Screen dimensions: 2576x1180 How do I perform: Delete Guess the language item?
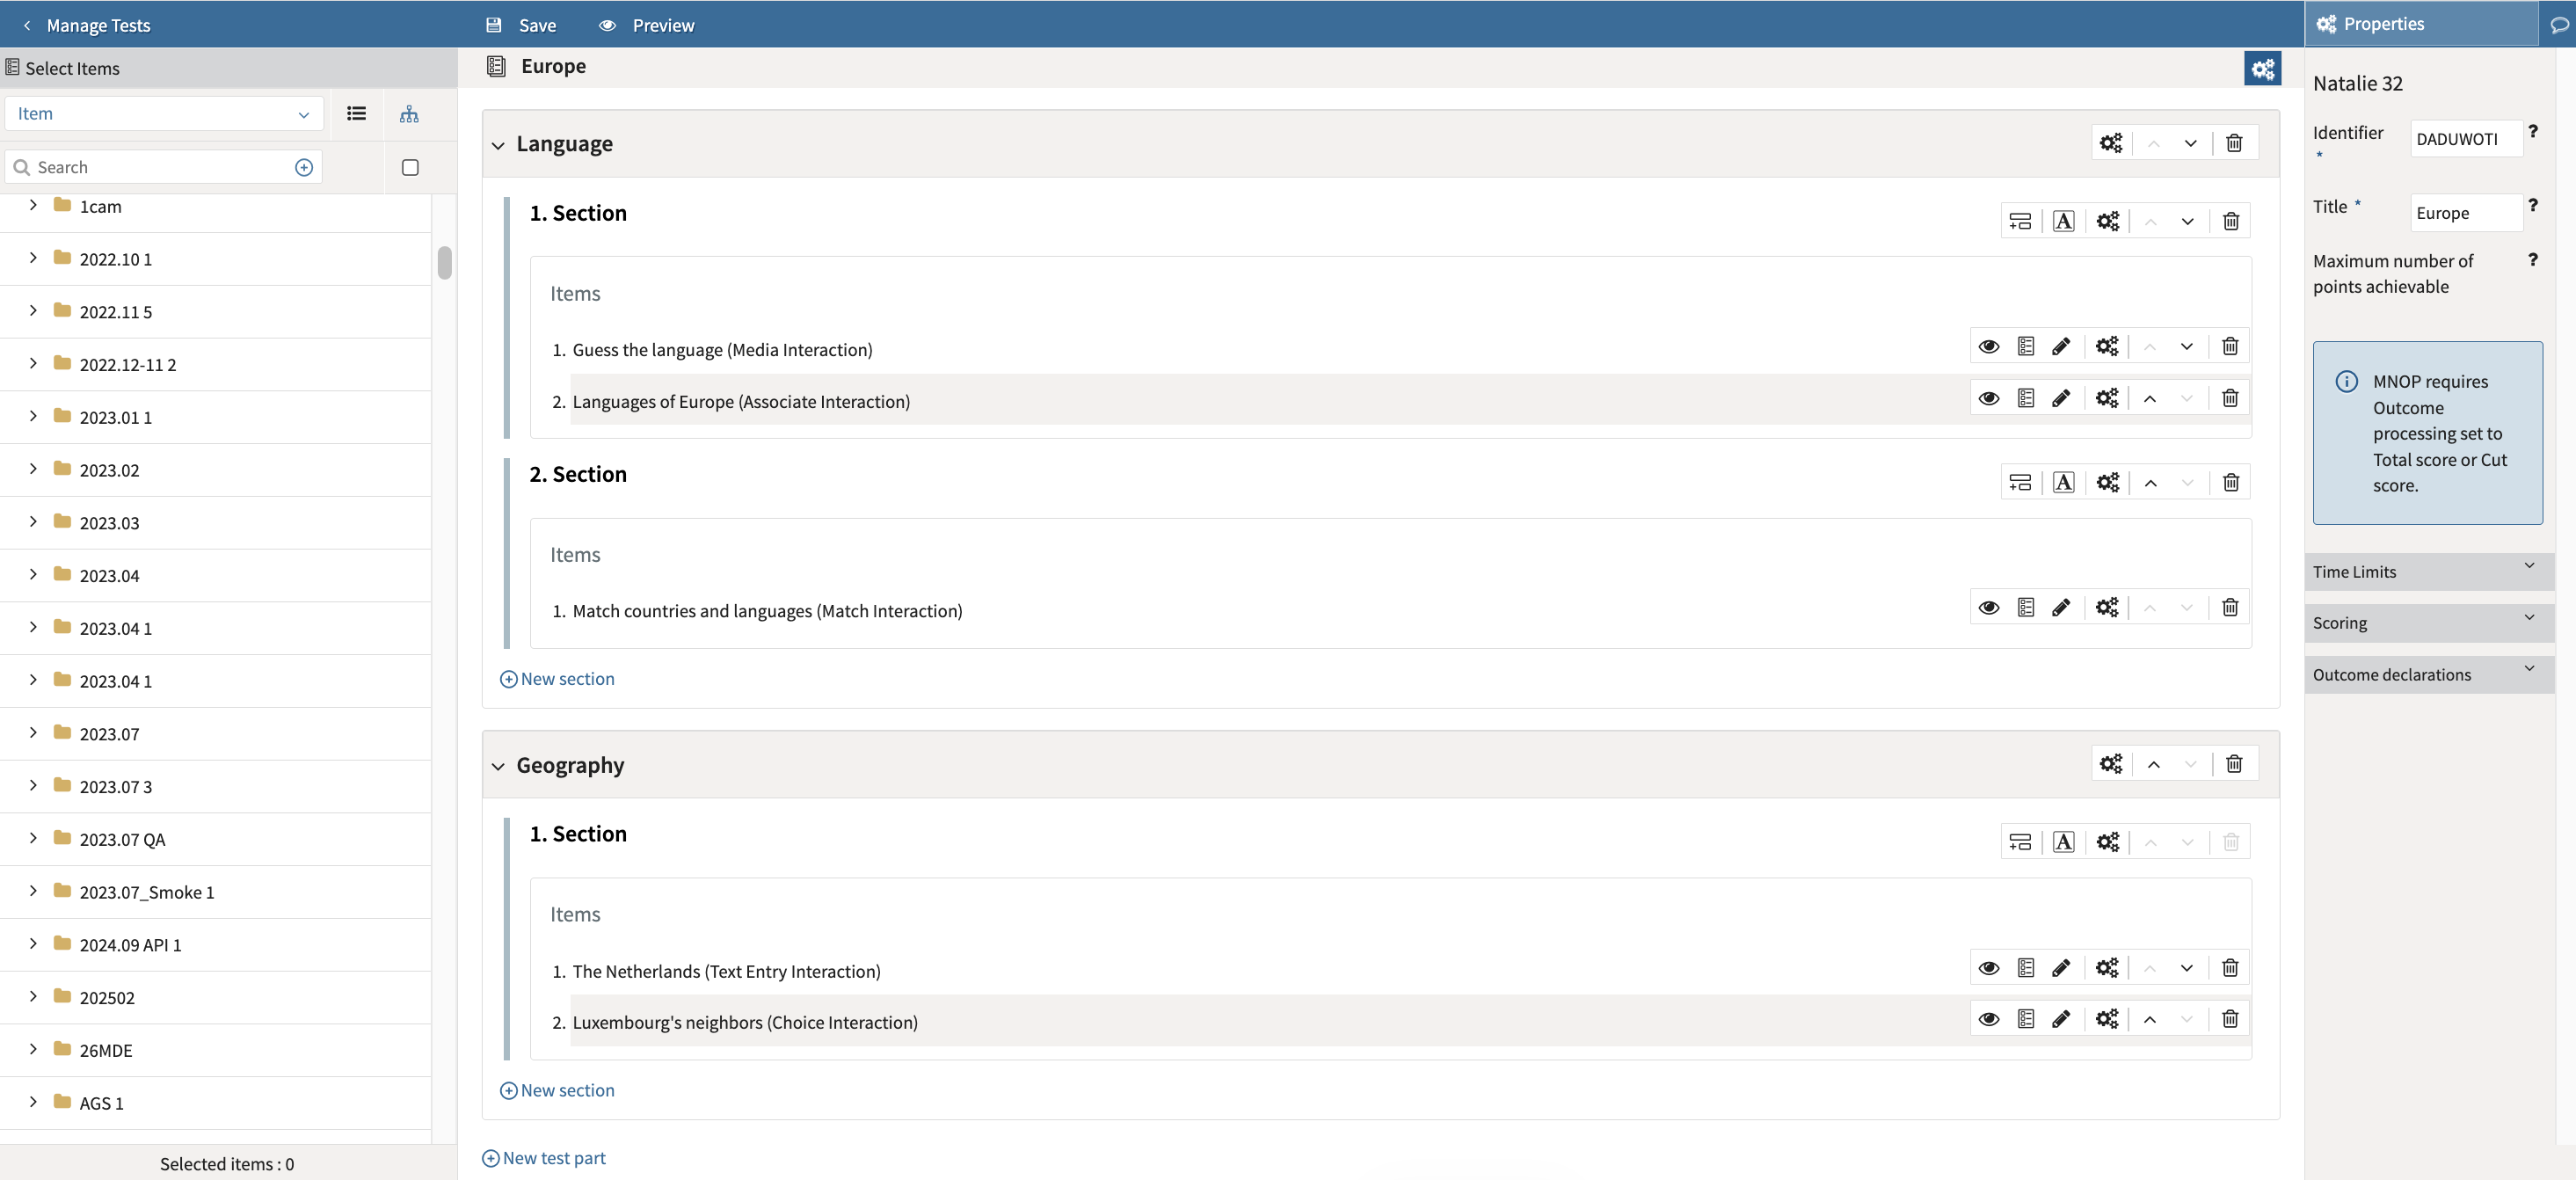2229,346
